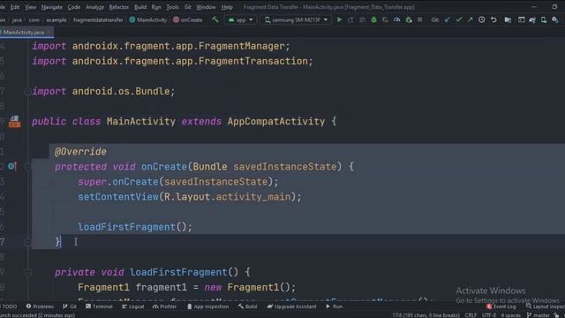Open the Code menu
This screenshot has width=565, height=318.
(x=74, y=7)
